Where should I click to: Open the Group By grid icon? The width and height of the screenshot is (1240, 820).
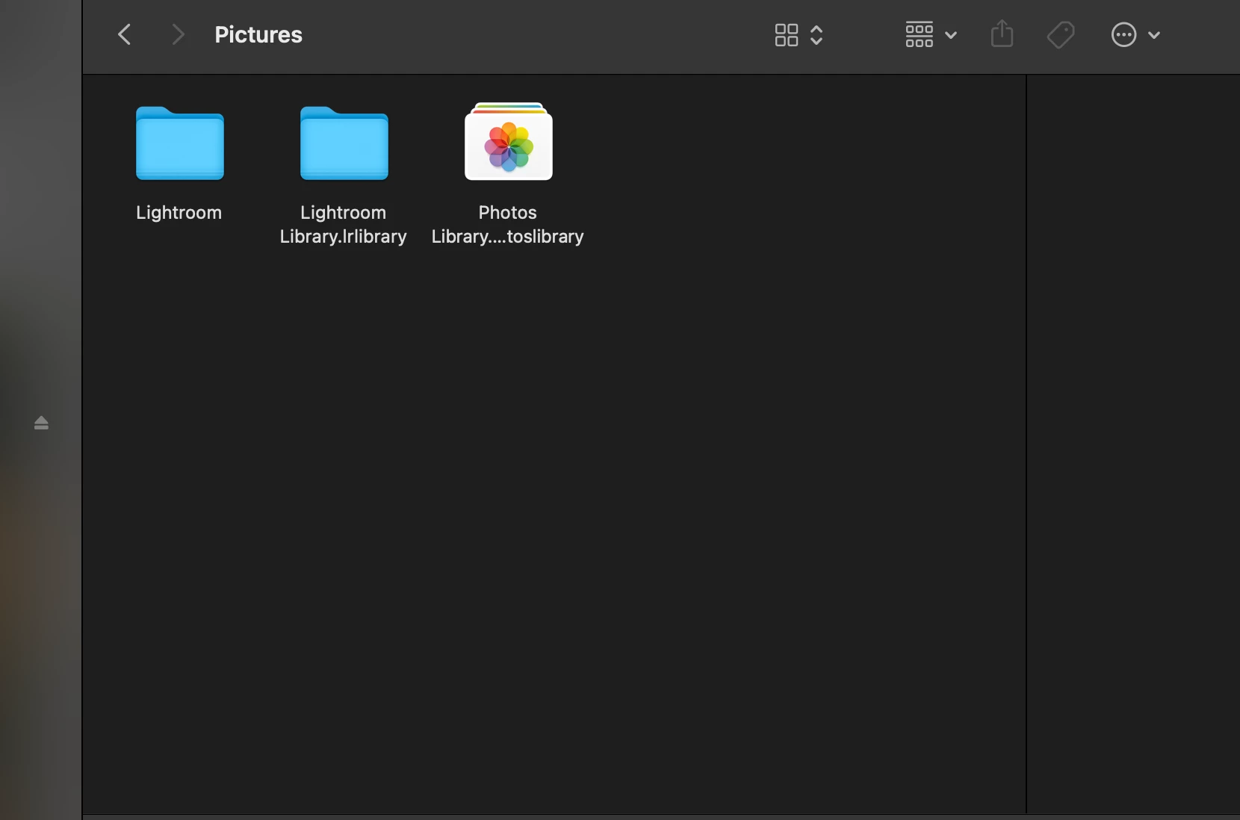point(919,34)
